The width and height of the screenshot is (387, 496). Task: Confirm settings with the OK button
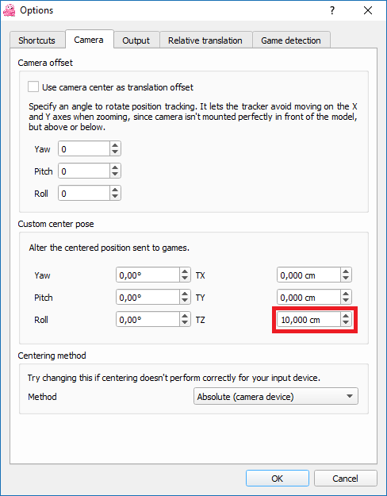tap(278, 479)
